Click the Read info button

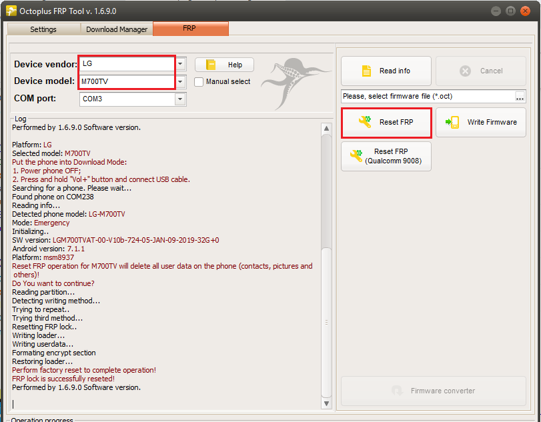pyautogui.click(x=386, y=71)
